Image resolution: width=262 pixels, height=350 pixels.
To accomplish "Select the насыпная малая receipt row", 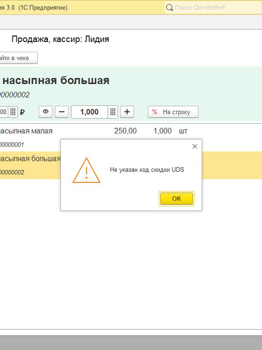I will pos(131,137).
